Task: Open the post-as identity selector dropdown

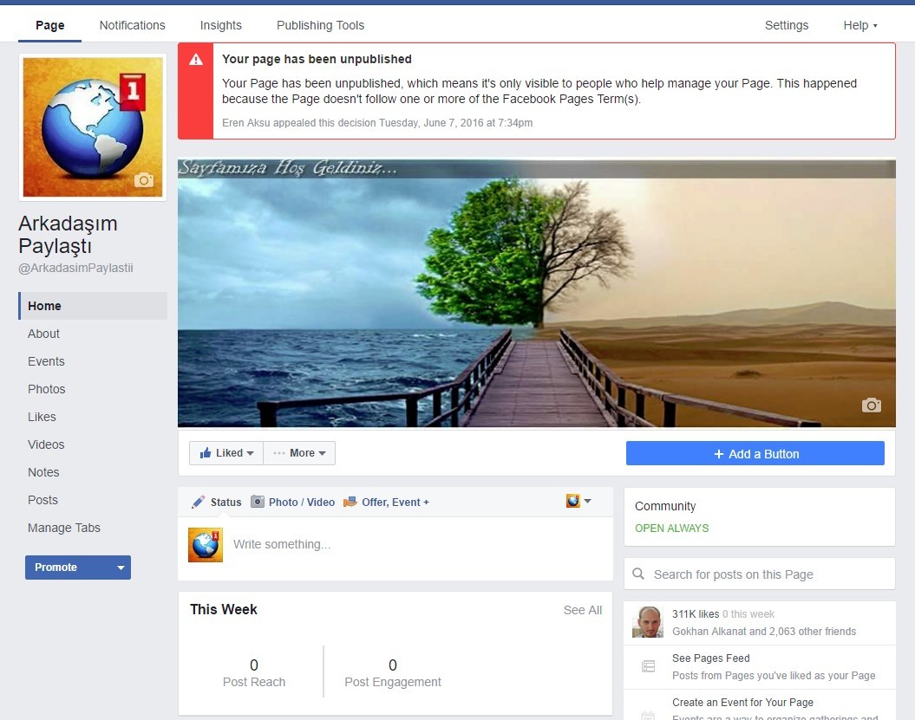Action: pyautogui.click(x=578, y=501)
